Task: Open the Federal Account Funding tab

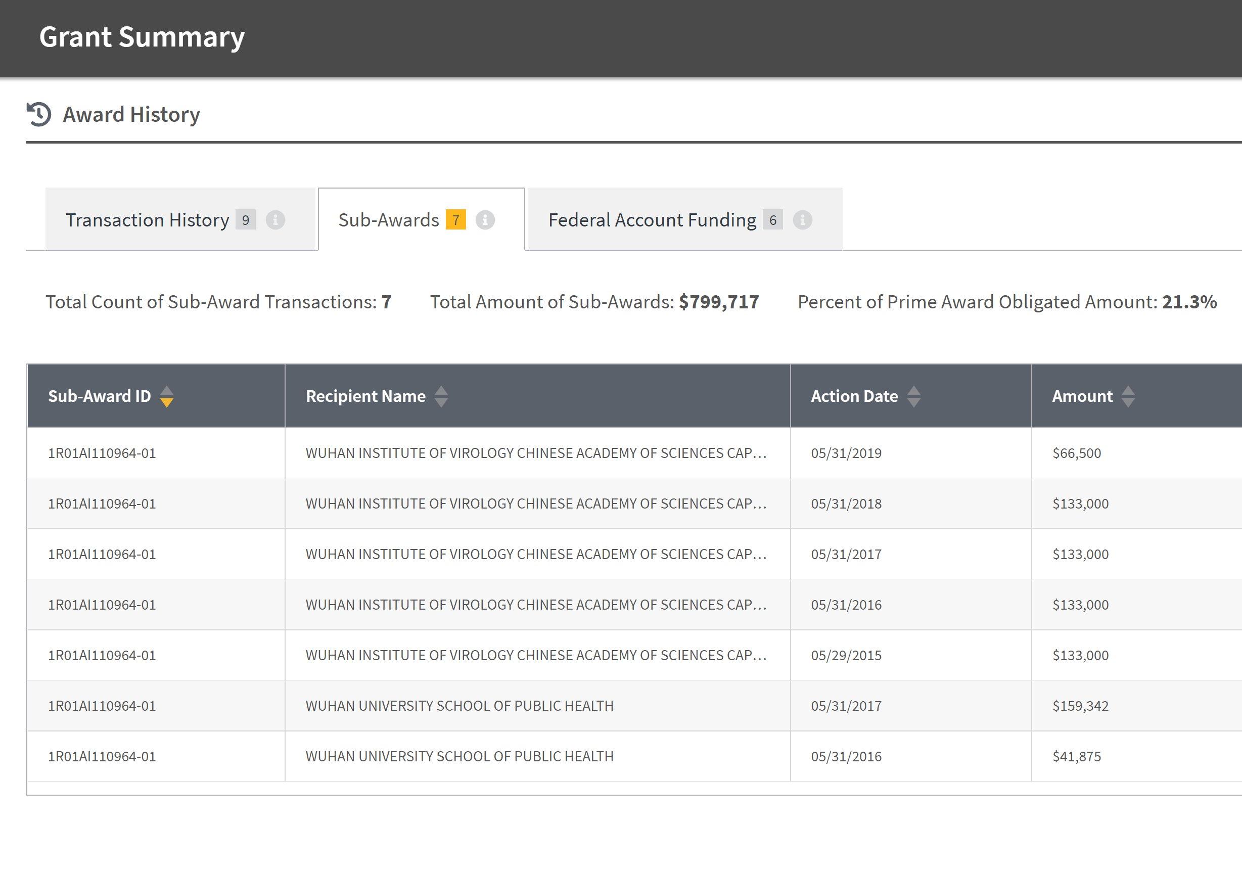Action: 685,219
